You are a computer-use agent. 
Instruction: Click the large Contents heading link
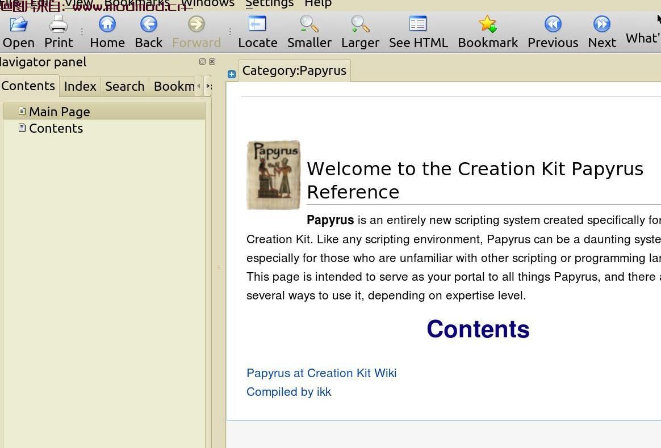[478, 329]
